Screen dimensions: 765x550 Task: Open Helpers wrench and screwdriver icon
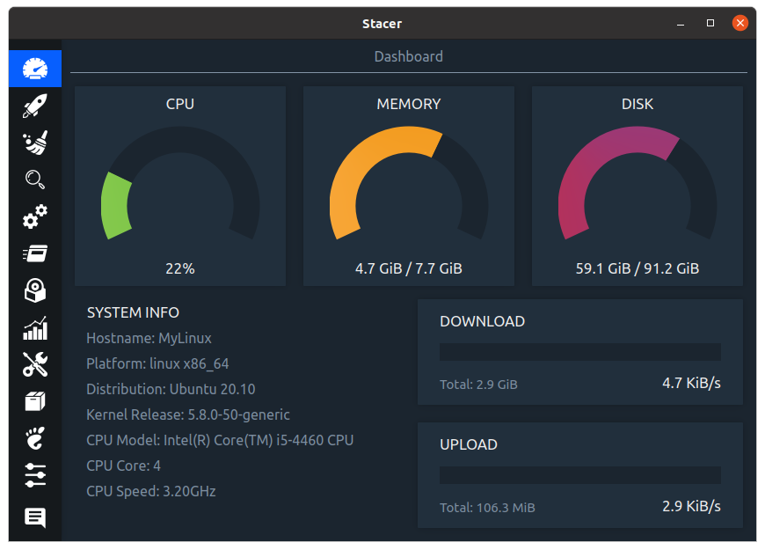(x=35, y=364)
